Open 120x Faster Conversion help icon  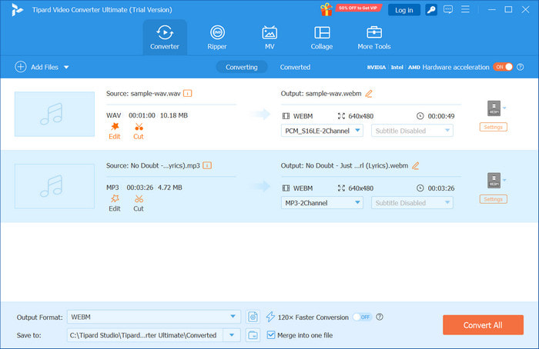pyautogui.click(x=380, y=317)
